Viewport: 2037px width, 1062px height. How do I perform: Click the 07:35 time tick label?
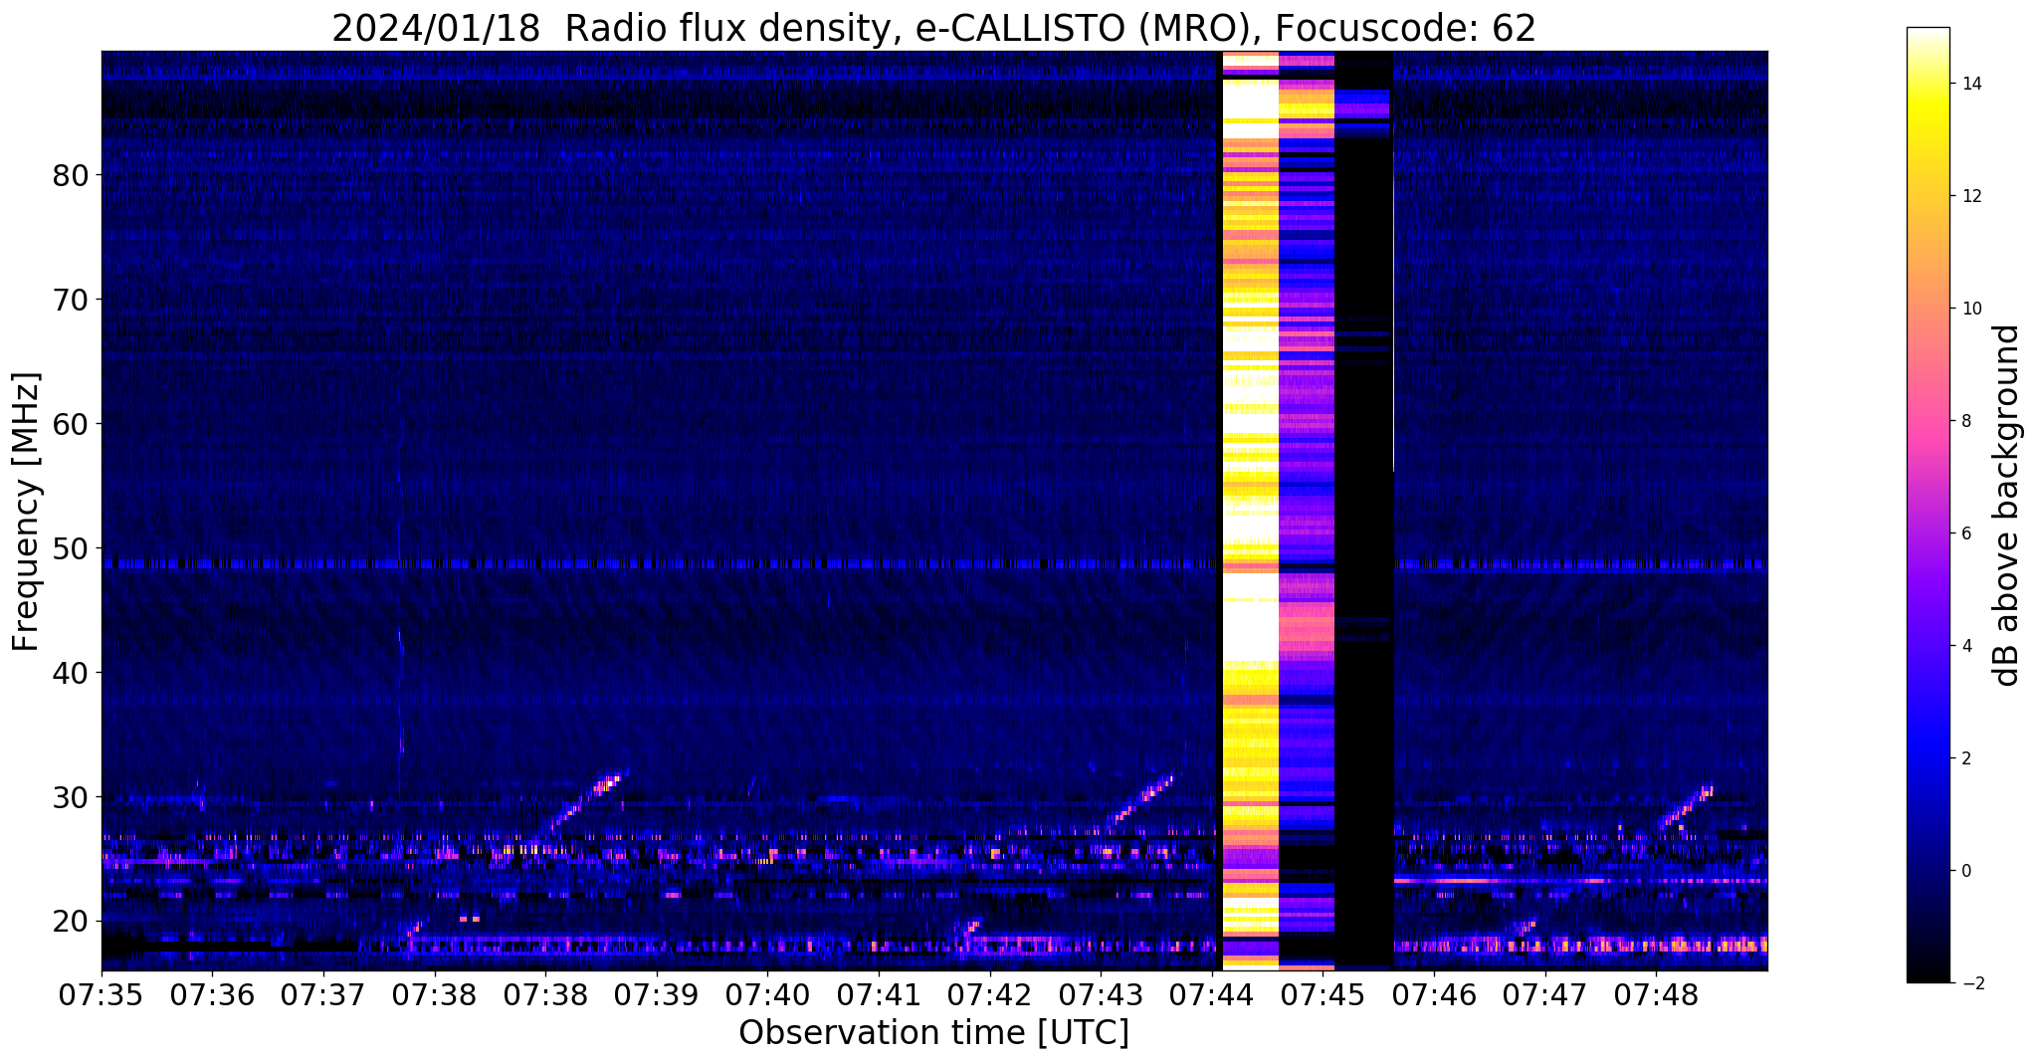pos(102,994)
